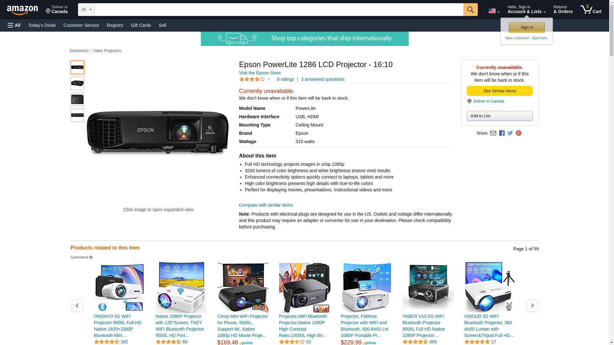Viewport: 614px width, 345px height.
Task: Open Today's Deals
Action: tap(42, 25)
